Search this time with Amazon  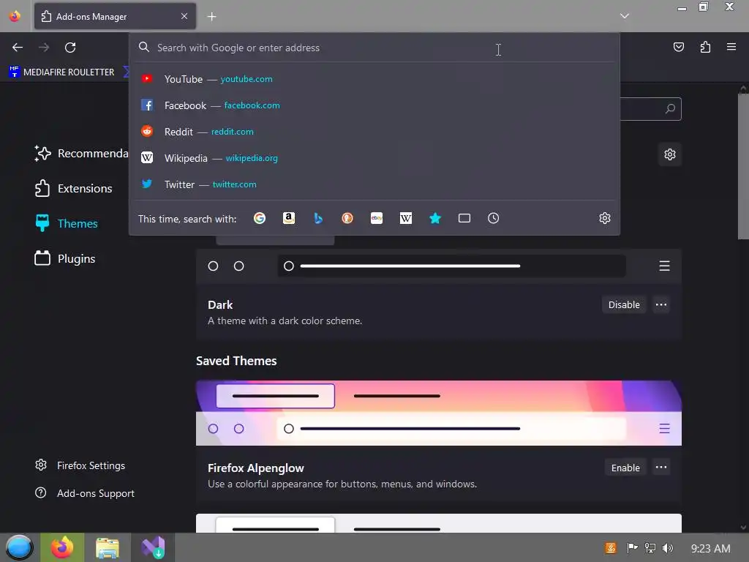pos(289,218)
